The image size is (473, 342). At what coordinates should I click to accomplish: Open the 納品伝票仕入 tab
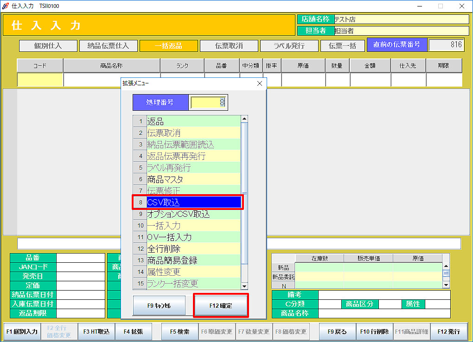pos(108,46)
